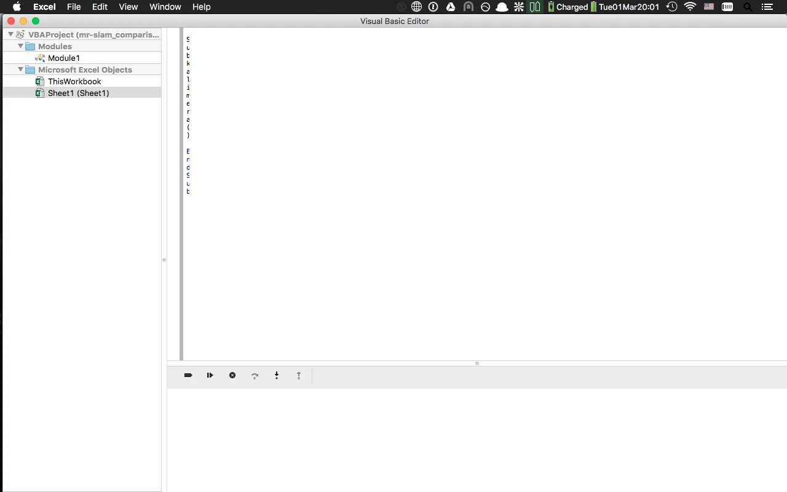
Task: Click inside the Immediate window pane
Action: 477,440
